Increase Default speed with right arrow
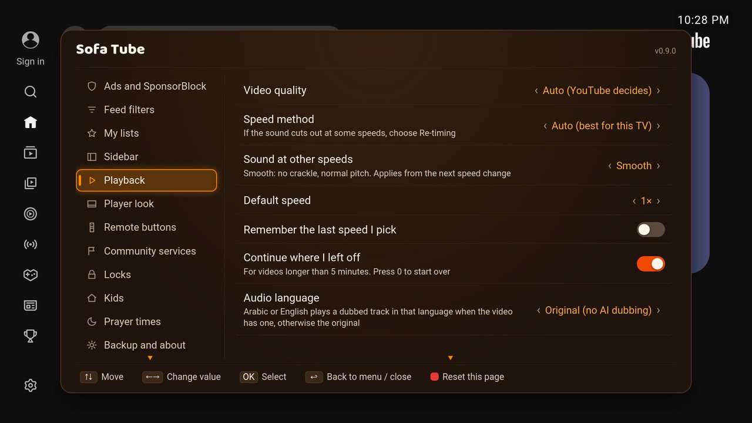Screen dimensions: 752x423 point(659,201)
